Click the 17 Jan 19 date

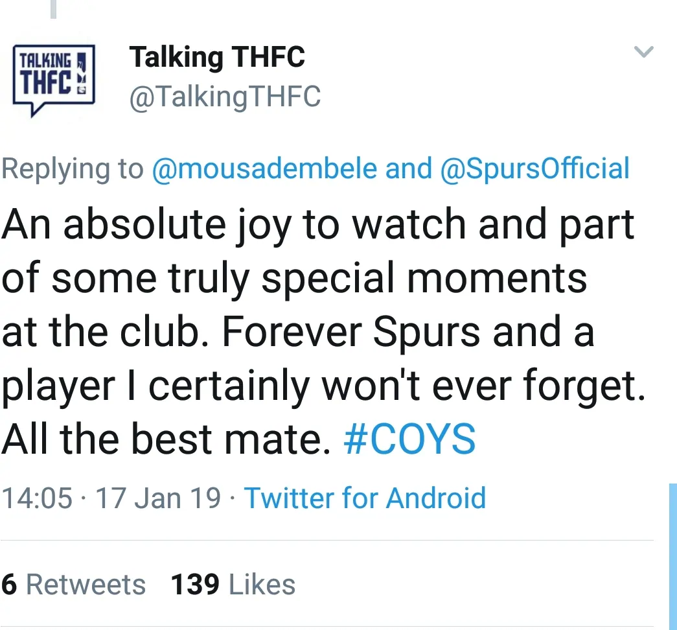tap(158, 498)
